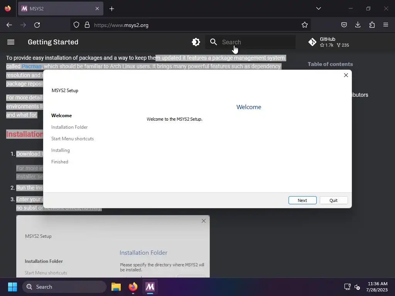The image size is (395, 296).
Task: Click the Table of contents title
Action: pos(330,64)
